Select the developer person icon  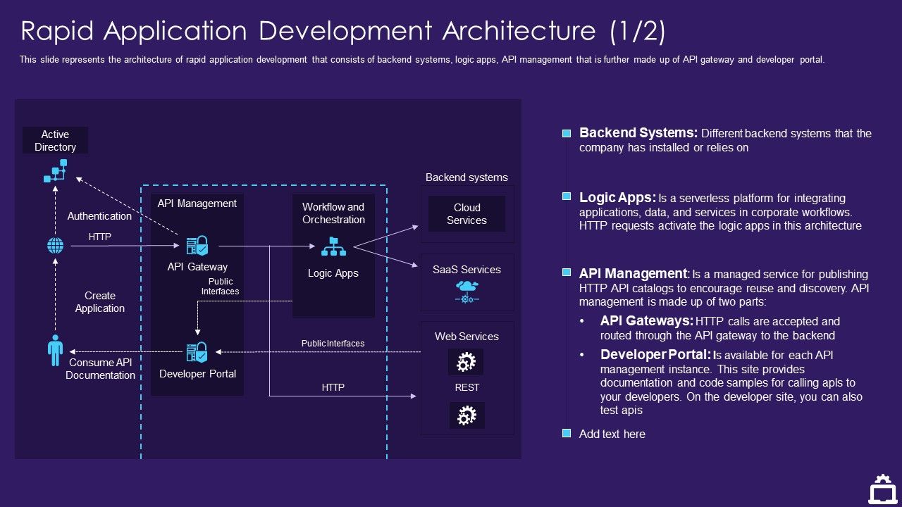55,351
